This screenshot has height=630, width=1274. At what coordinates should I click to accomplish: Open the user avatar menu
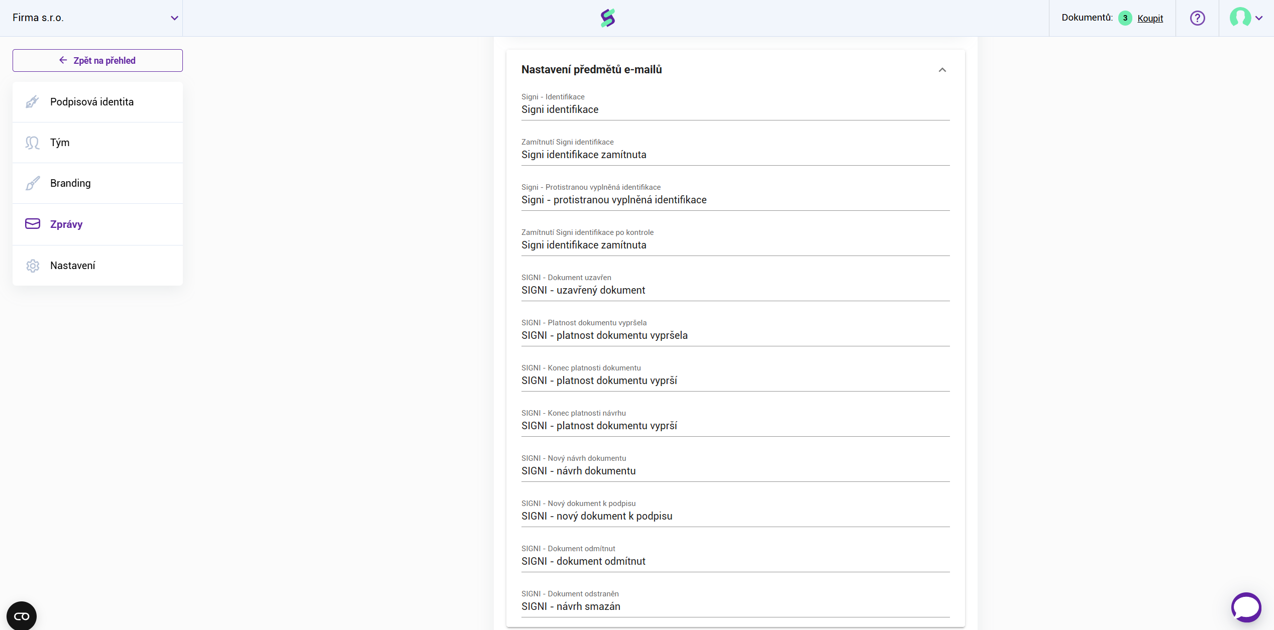point(1240,18)
